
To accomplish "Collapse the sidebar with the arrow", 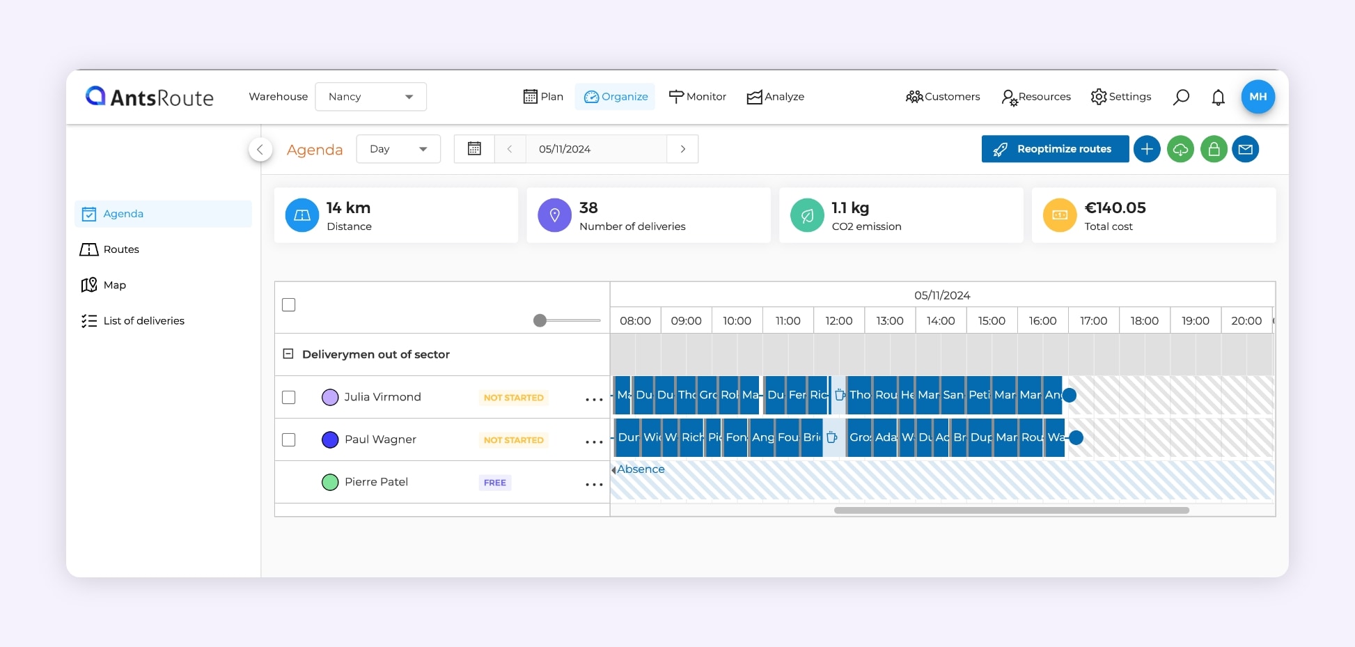I will tap(260, 149).
